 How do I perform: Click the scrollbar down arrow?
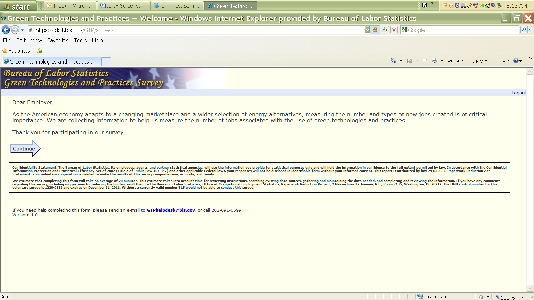tap(530, 288)
